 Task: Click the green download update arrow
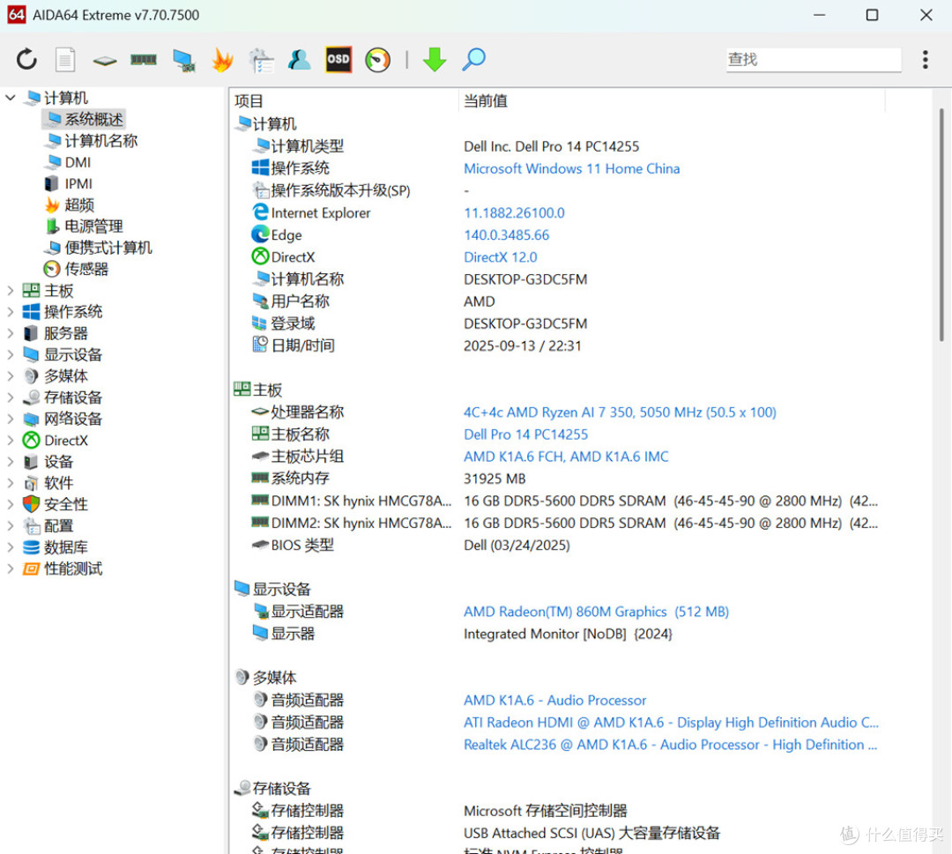coord(434,59)
